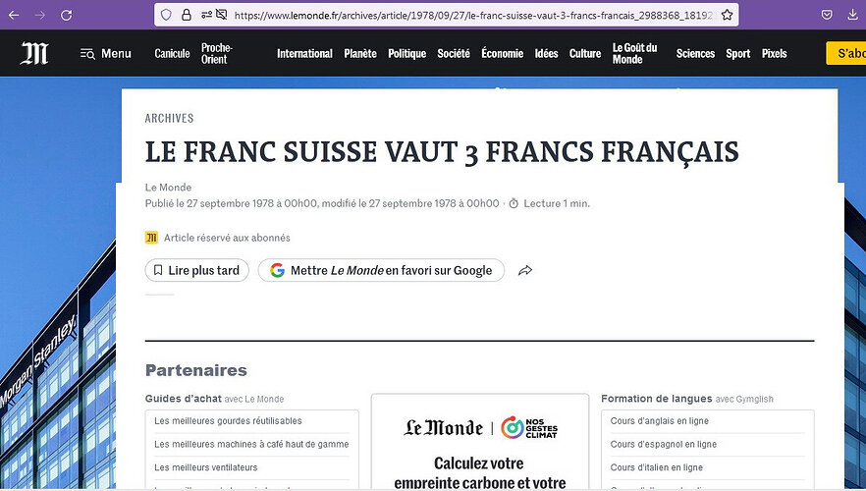Open the International section
The width and height of the screenshot is (866, 491).
[304, 54]
